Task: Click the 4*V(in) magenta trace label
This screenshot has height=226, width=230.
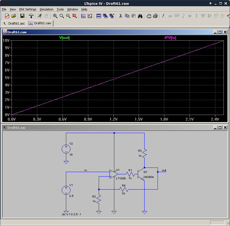Action: 170,38
